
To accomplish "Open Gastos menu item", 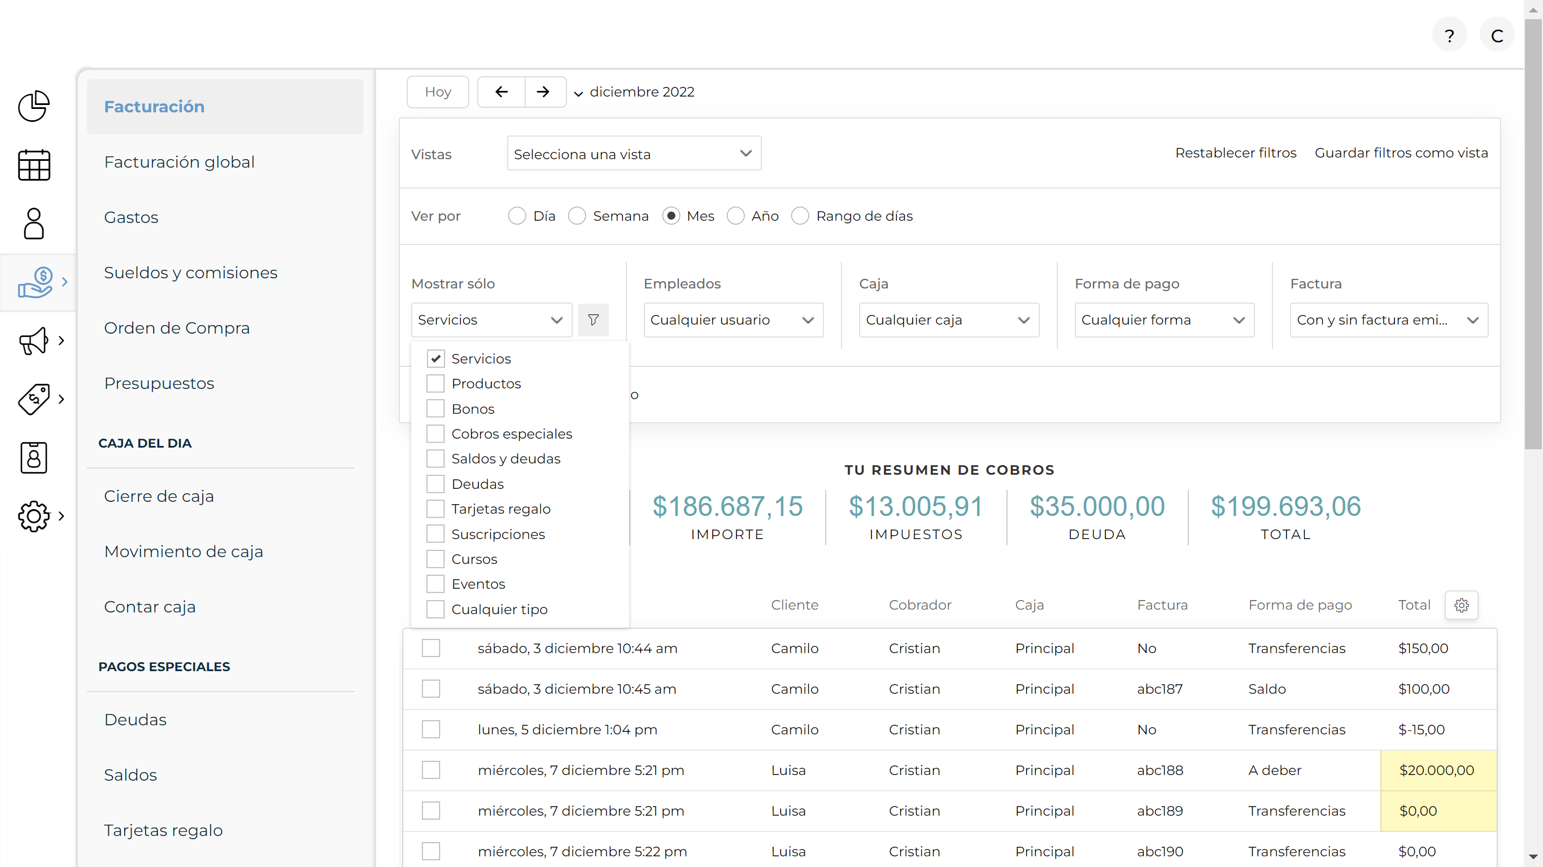I will [x=131, y=217].
